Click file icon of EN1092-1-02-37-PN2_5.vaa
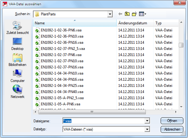This screenshot has width=188, height=138. tap(38, 49)
